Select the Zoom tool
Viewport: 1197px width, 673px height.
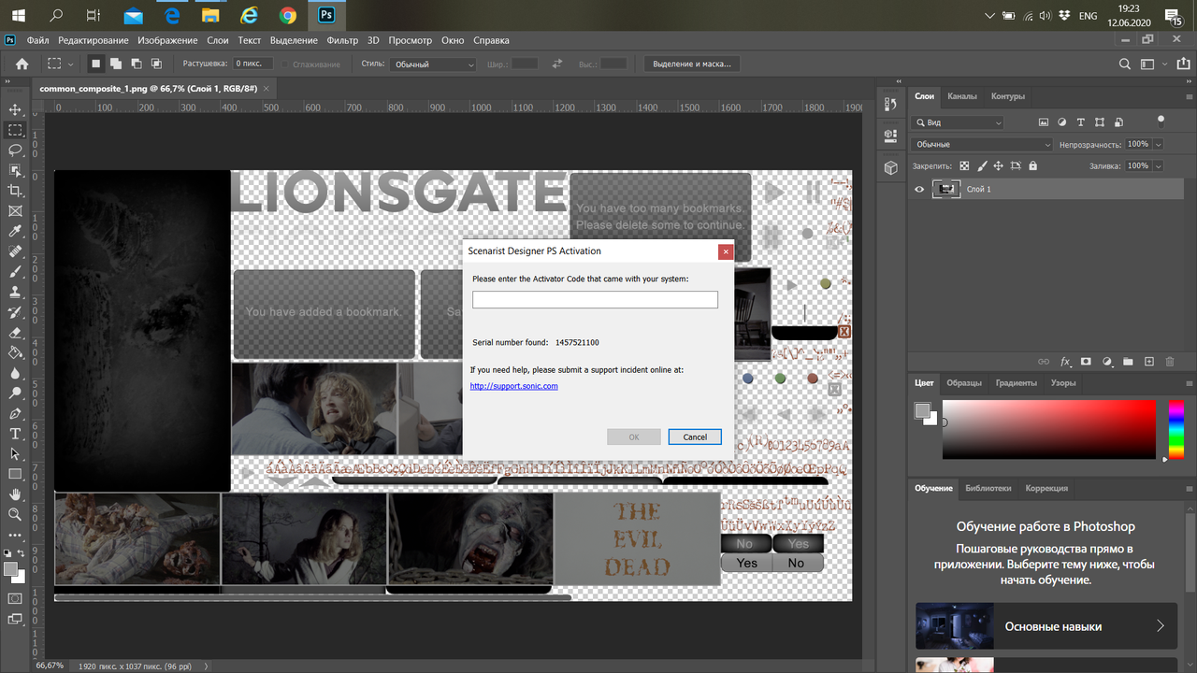click(15, 514)
